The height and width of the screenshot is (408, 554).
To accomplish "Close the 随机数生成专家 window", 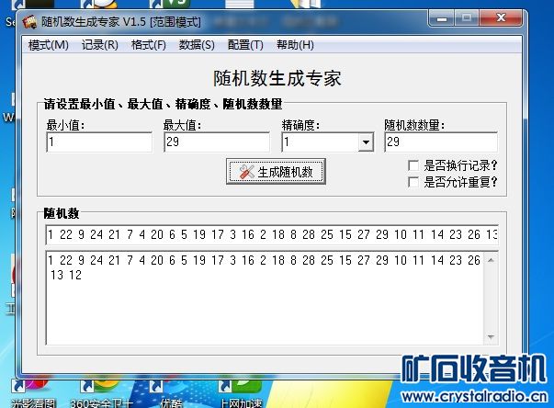I will 501,18.
